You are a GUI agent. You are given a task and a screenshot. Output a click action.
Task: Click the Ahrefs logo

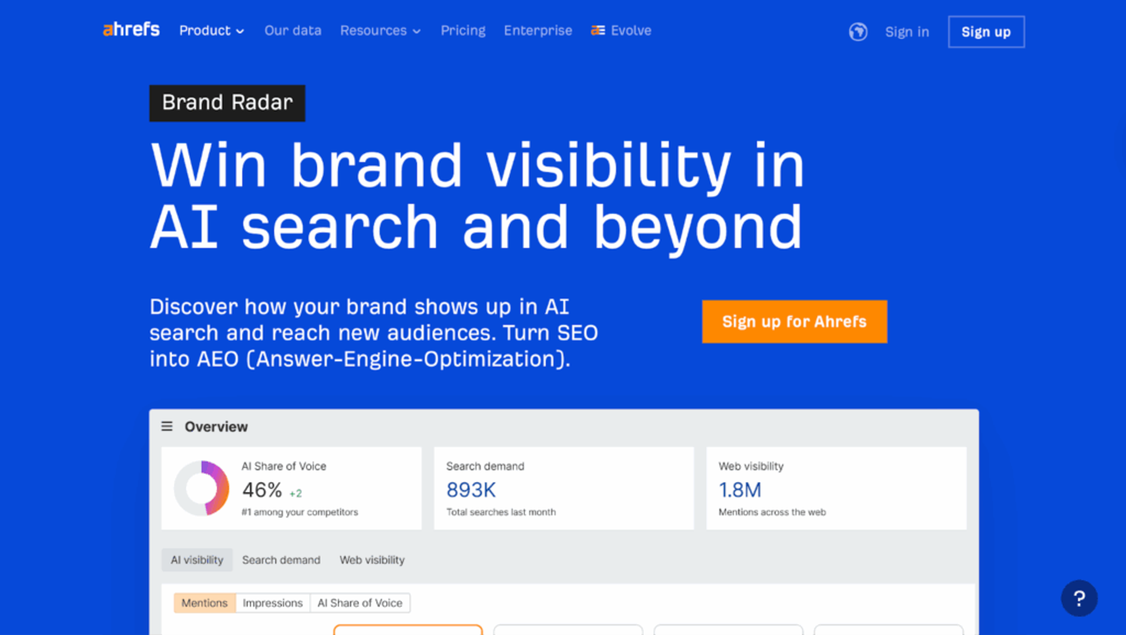(131, 29)
